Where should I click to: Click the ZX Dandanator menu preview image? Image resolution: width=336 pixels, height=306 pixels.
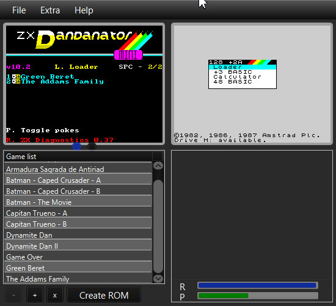click(x=84, y=84)
